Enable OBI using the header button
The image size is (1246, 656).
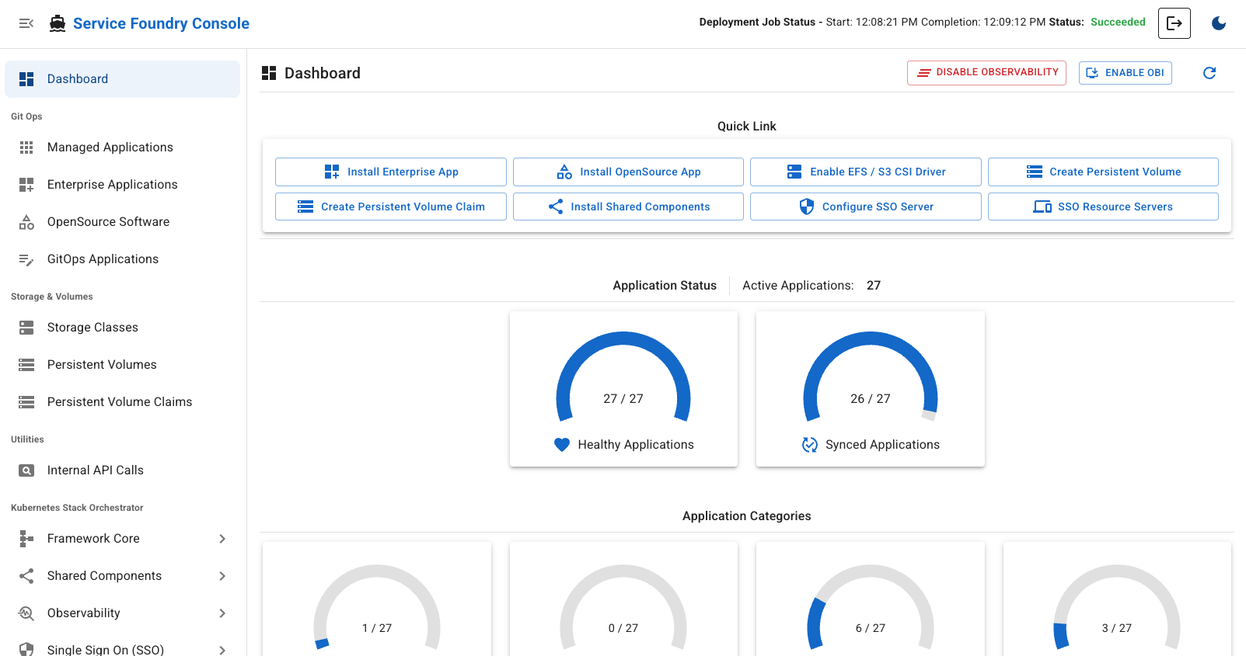click(1124, 73)
